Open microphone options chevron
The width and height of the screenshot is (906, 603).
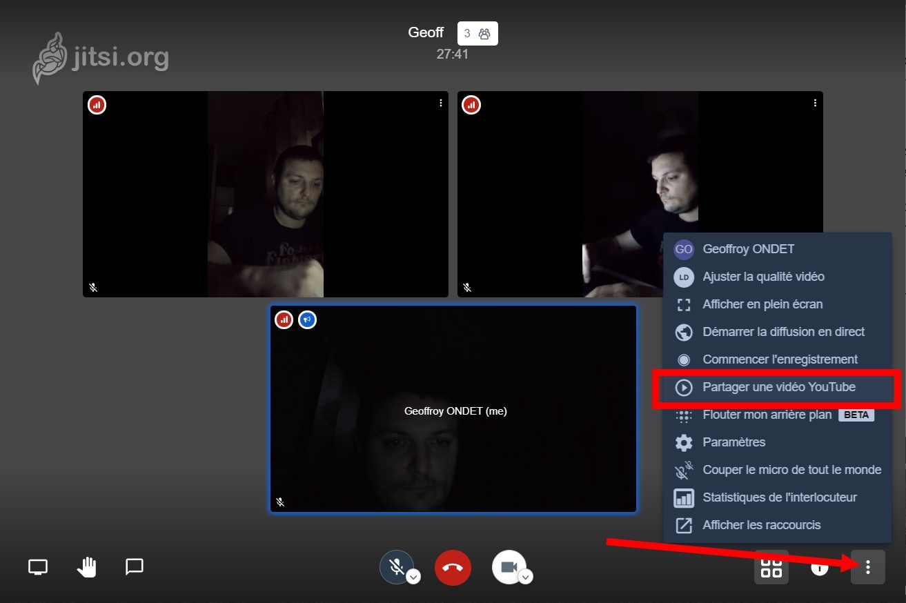(x=413, y=577)
